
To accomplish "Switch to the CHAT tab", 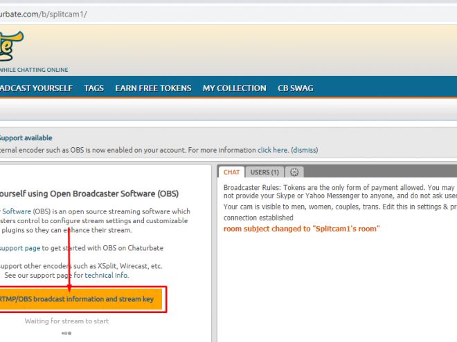I will [231, 172].
